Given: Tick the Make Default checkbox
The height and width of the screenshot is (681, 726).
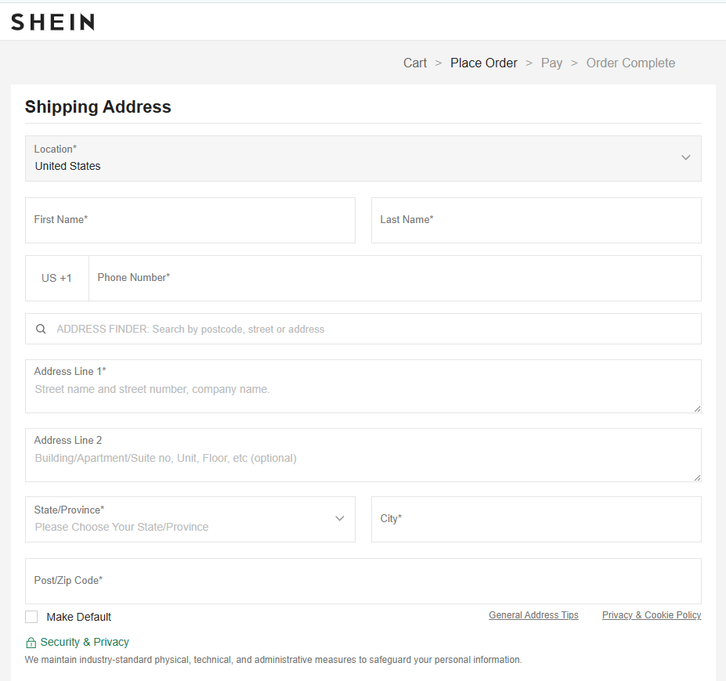Looking at the screenshot, I should (x=31, y=617).
